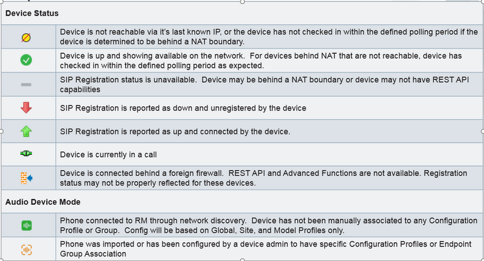Select the Audio Device Mode section header
Screen dimensions: 484x261
point(42,202)
